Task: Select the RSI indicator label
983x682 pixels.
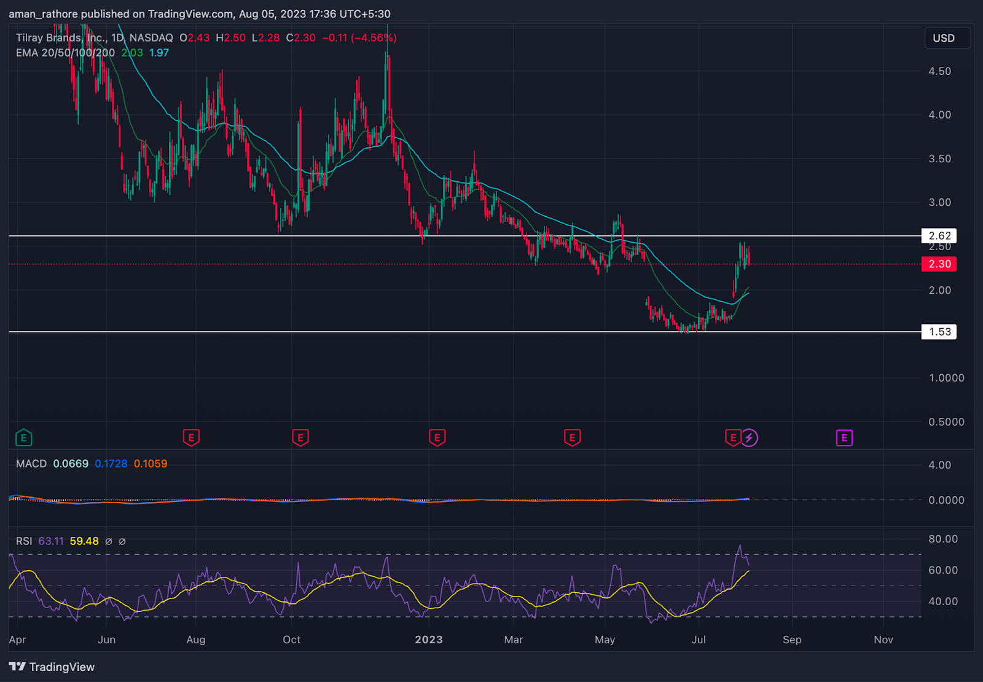Action: point(24,541)
